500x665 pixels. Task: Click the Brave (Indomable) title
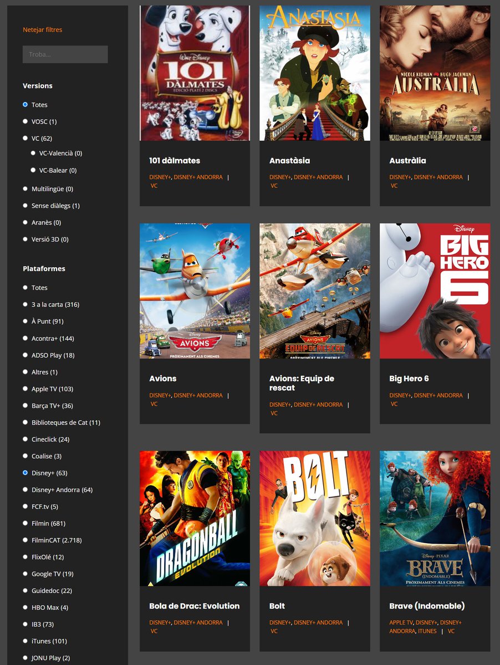pos(427,606)
